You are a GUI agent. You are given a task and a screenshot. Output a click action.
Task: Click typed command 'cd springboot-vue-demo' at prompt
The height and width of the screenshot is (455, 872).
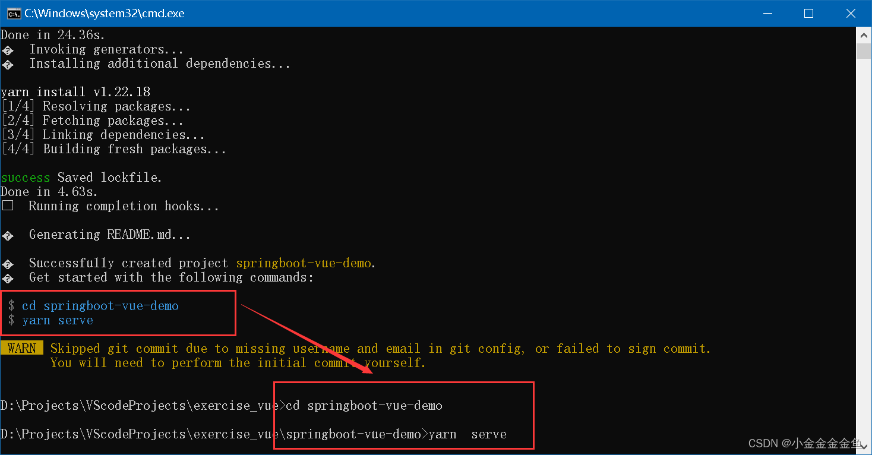364,406
